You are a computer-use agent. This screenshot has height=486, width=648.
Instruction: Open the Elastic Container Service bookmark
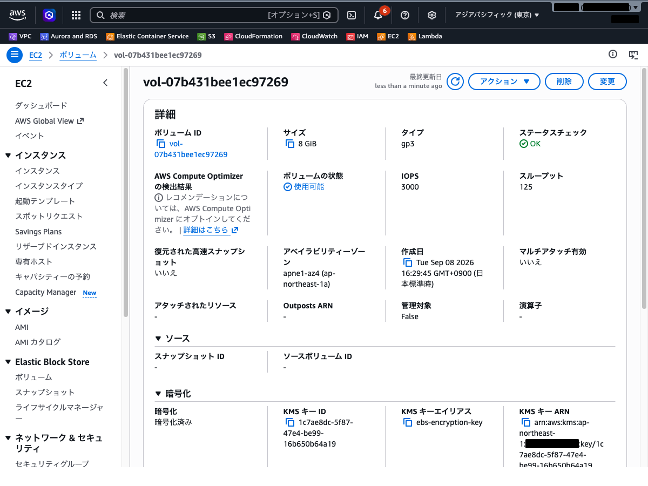[x=147, y=36]
